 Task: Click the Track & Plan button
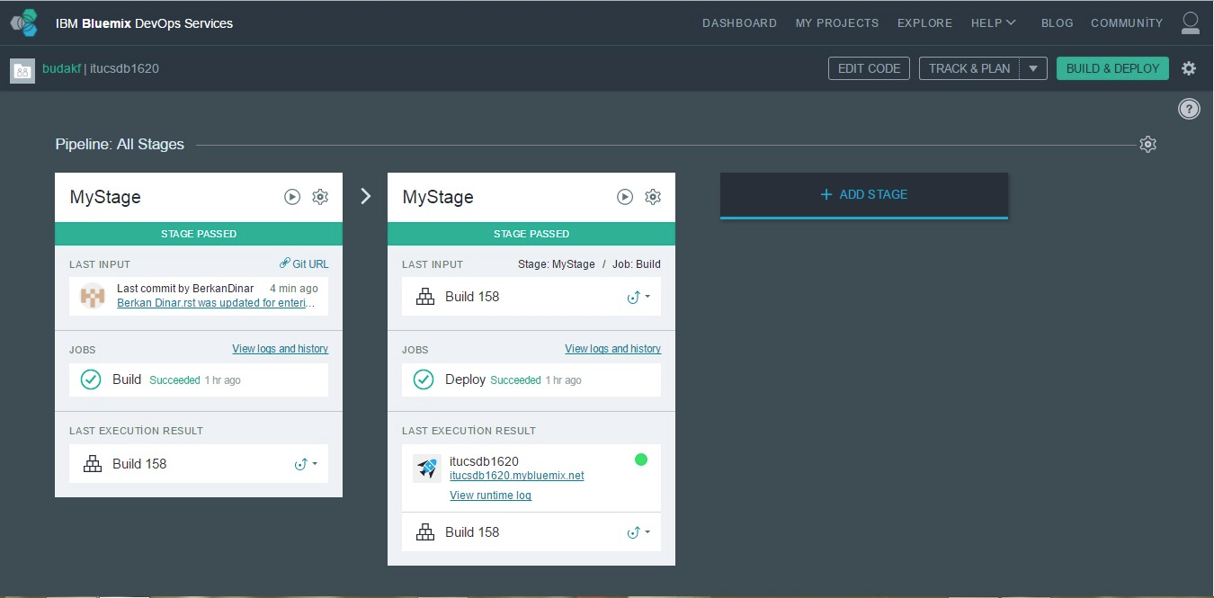coord(969,68)
